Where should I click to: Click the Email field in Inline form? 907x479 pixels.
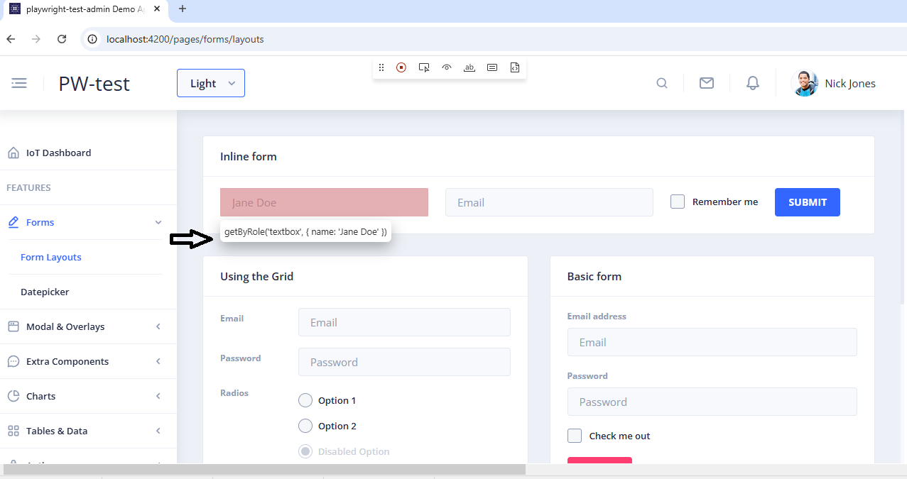(549, 202)
